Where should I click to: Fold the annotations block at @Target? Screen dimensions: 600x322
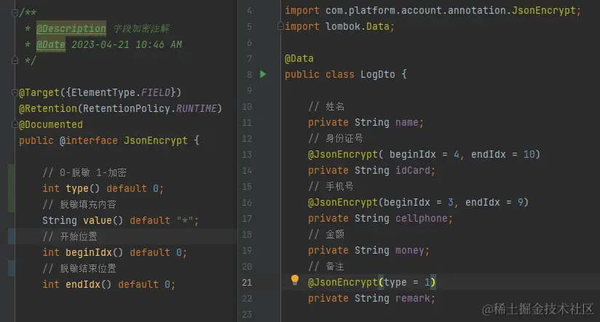pos(15,92)
